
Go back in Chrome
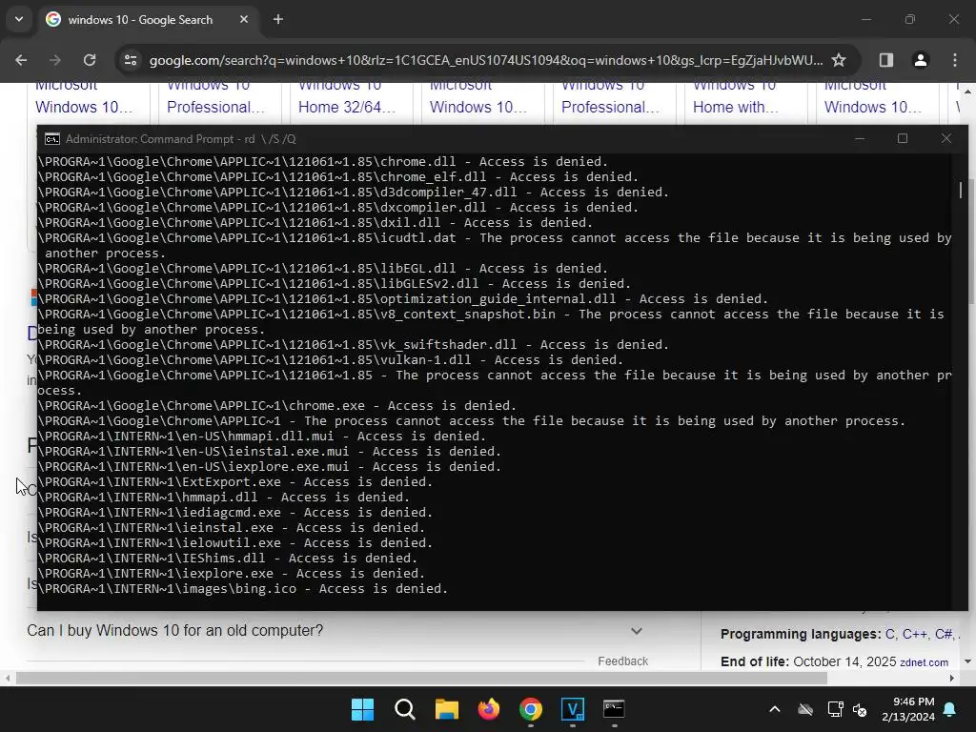pos(21,60)
